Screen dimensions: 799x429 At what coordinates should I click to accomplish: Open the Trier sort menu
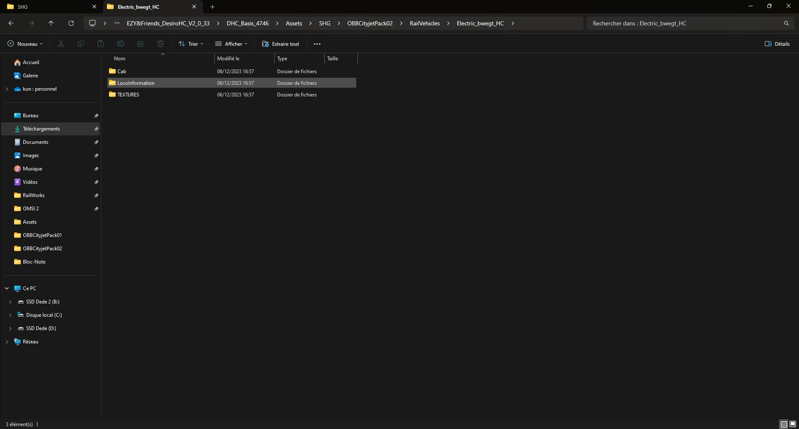click(x=191, y=44)
